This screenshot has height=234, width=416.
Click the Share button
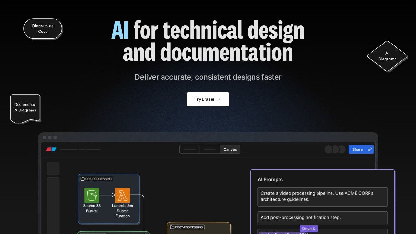[357, 149]
